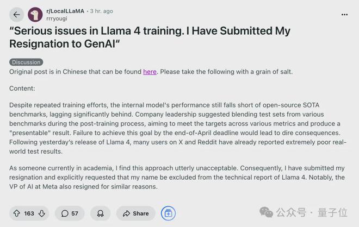359x227 pixels.
Task: Click the back arrow button
Action: point(17,15)
